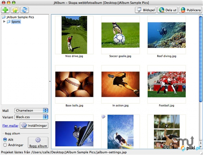Select the Allt radio button

click(5, 140)
